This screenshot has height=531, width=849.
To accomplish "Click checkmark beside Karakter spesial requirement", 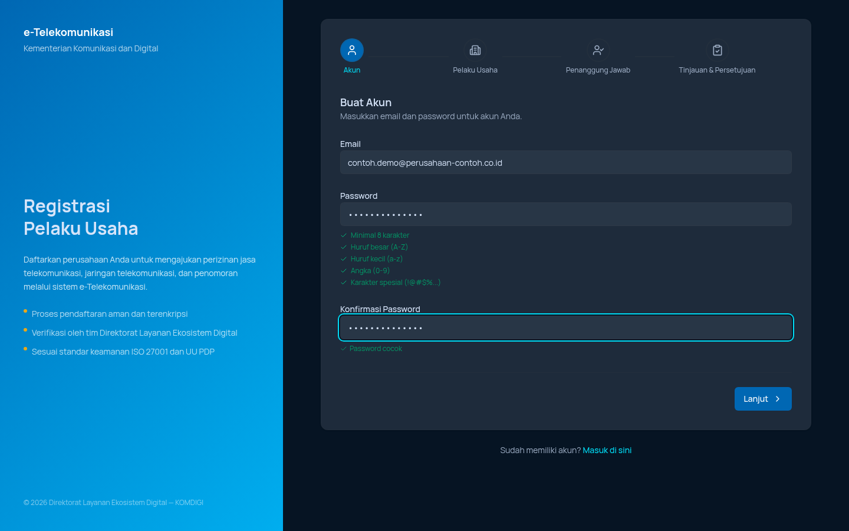I will (344, 283).
